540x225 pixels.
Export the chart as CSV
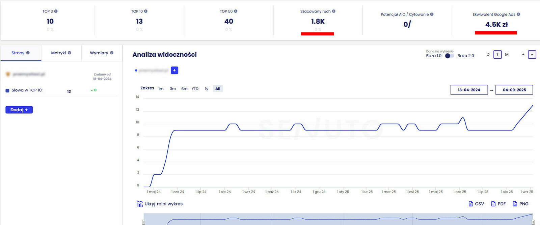click(x=476, y=204)
